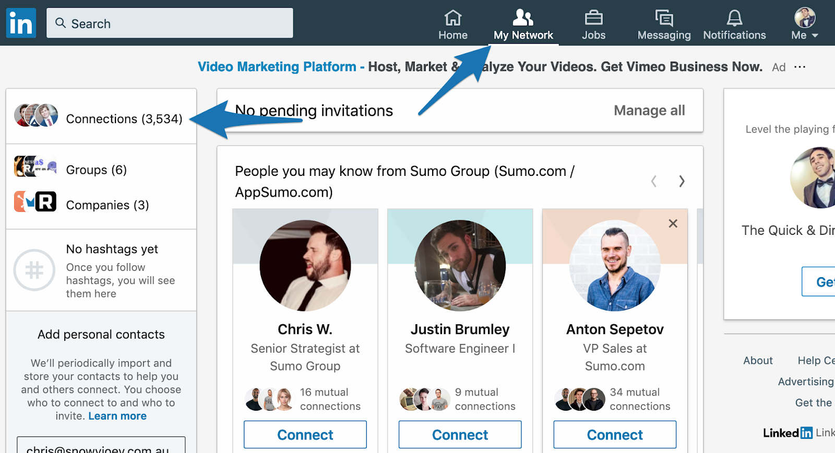835x453 pixels.
Task: Click 'Level the playing' ad text
Action: click(x=790, y=129)
